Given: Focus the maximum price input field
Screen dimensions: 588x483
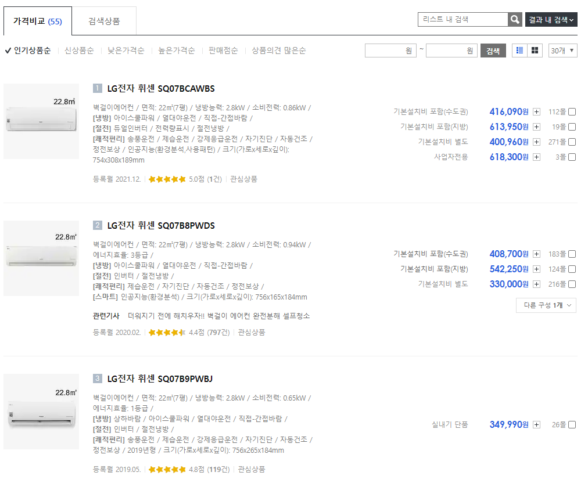Looking at the screenshot, I should pyautogui.click(x=451, y=51).
